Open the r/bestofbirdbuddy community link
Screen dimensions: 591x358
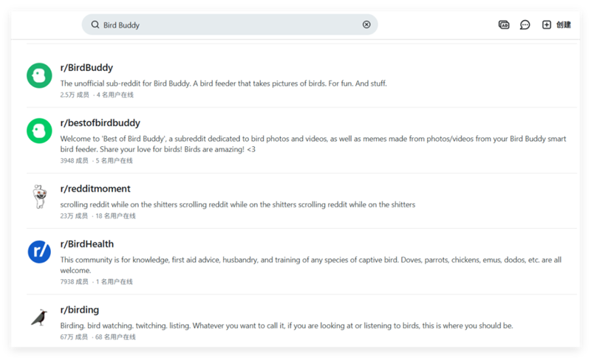(x=100, y=123)
